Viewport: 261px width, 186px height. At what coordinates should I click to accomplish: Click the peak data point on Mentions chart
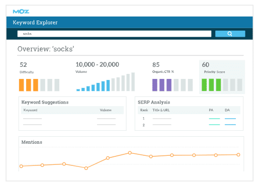point(130,153)
